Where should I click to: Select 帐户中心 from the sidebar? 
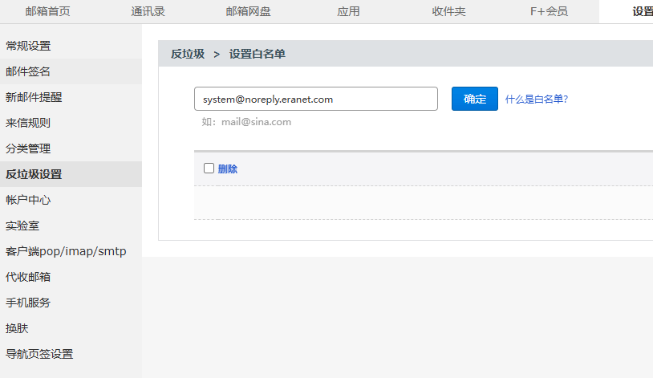[28, 200]
